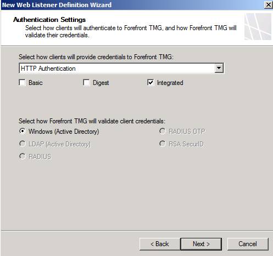Click the HTTP Authentication combo box field
Viewport: 273px width, 256px height.
click(121, 68)
